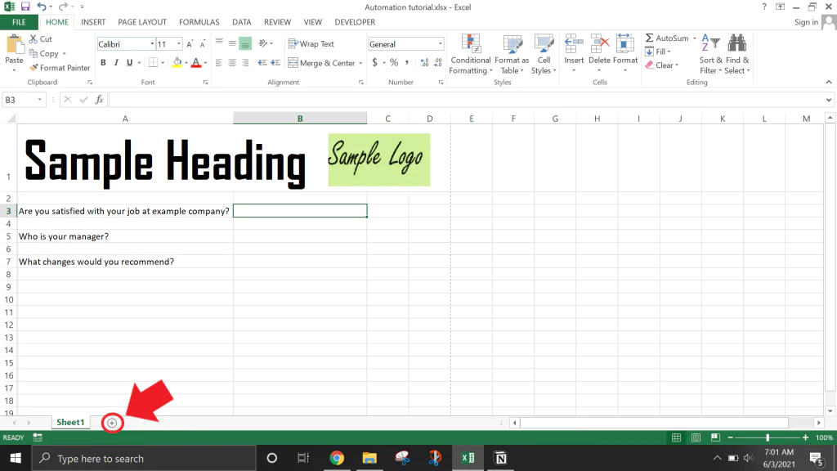Select the Sheet1 sheet tab
This screenshot has height=471, width=837.
tap(70, 423)
